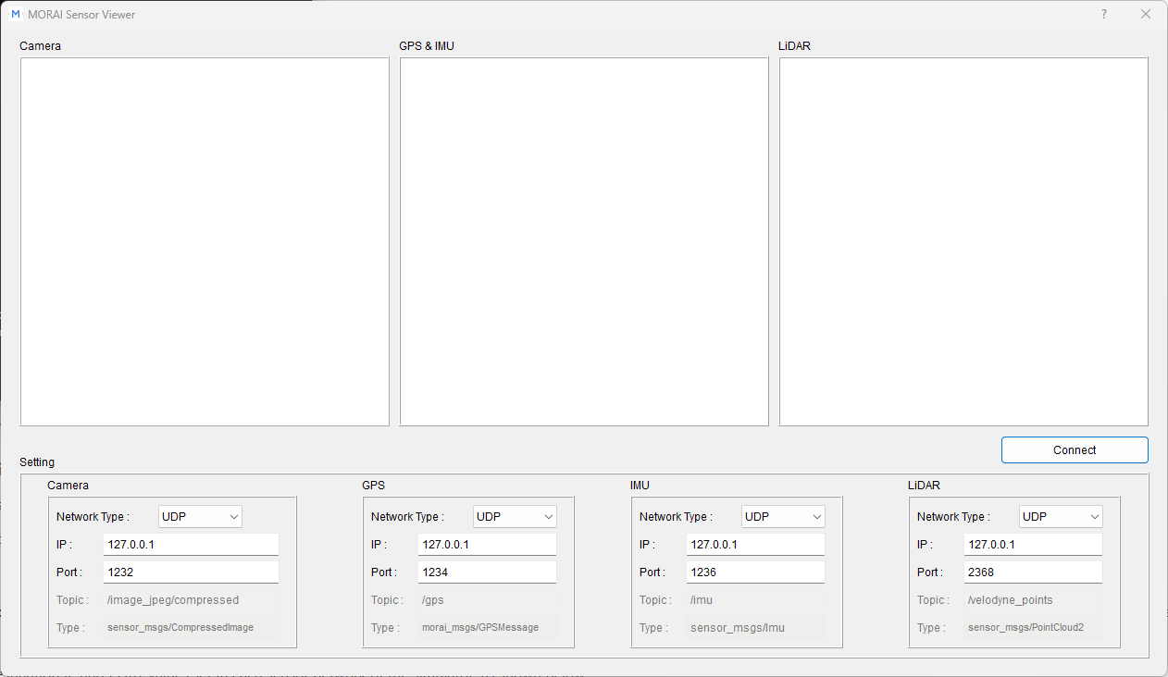The width and height of the screenshot is (1168, 677).
Task: Open the IMU Network Type combo box
Action: coord(783,517)
